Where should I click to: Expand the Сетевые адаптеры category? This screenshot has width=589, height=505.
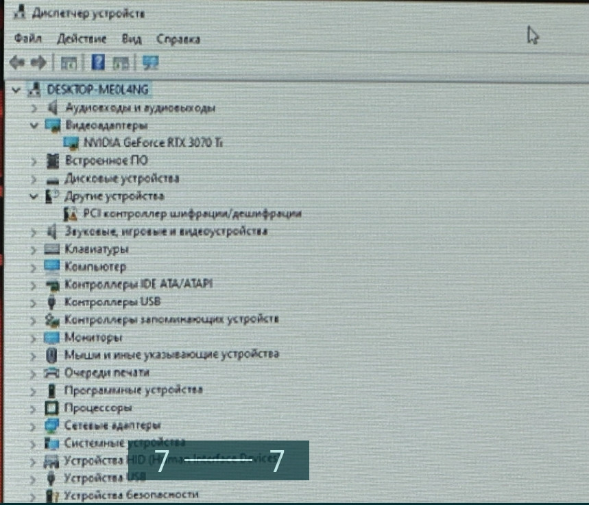(34, 425)
